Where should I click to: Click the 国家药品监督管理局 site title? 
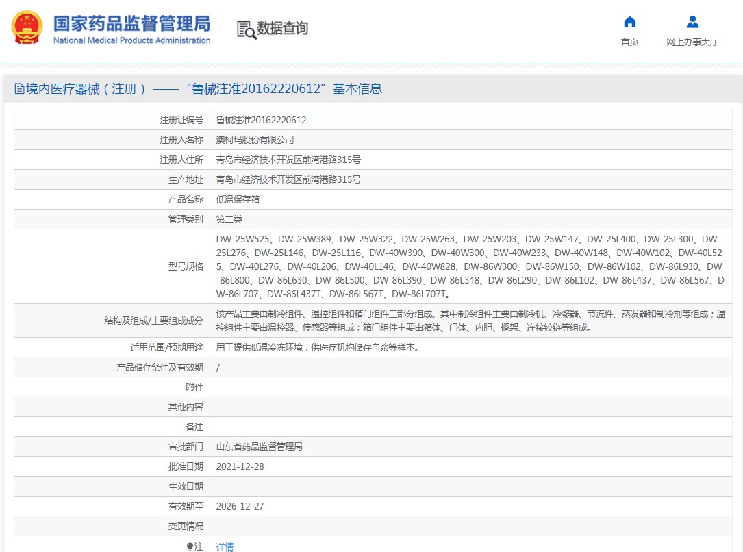point(131,23)
